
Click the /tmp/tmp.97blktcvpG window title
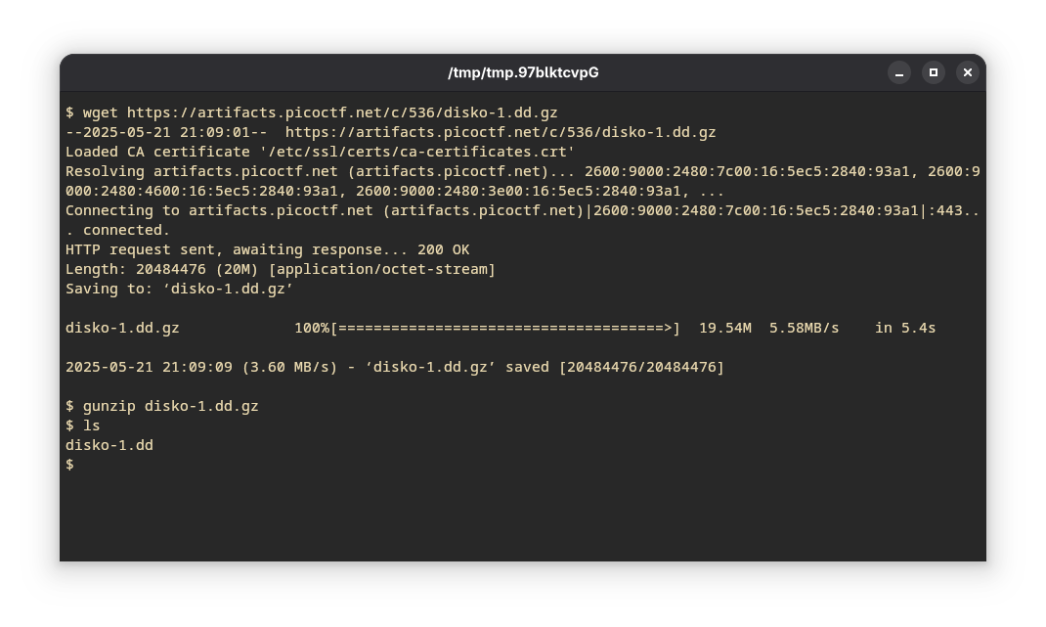click(523, 72)
